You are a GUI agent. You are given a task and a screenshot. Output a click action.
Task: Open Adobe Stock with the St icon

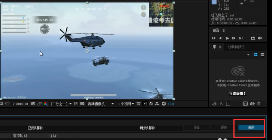(x=245, y=104)
